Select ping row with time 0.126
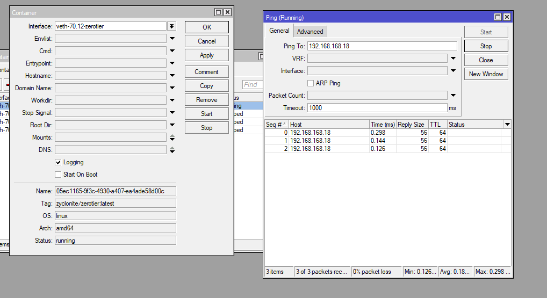This screenshot has height=298, width=547. tap(388, 149)
